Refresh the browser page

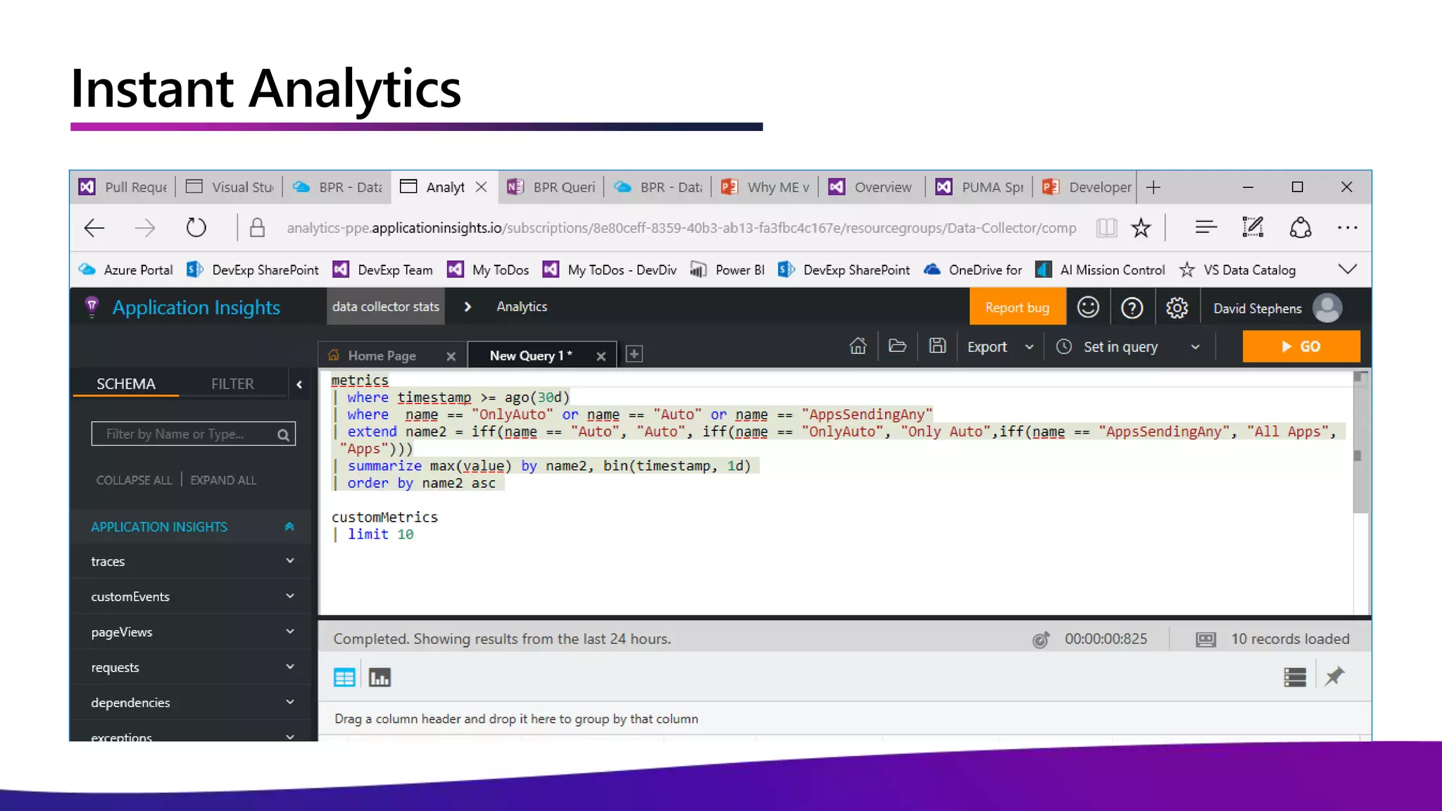(x=196, y=227)
